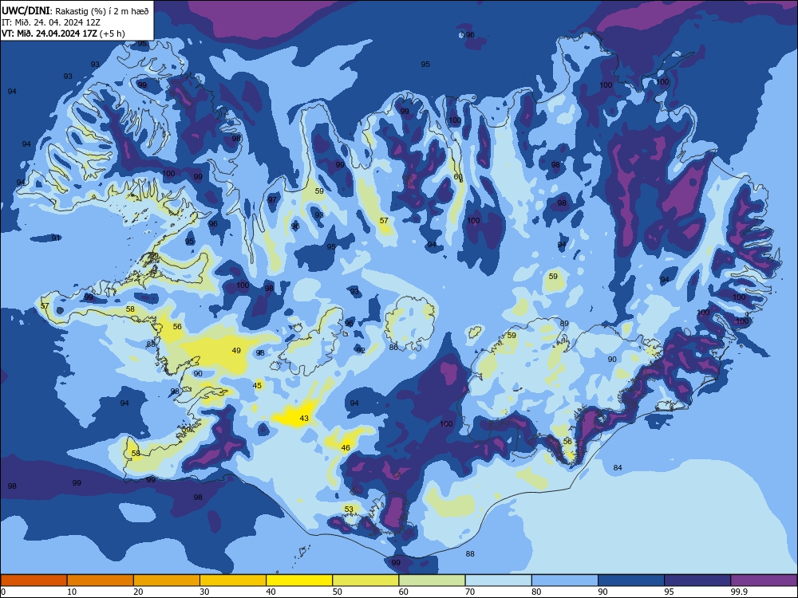Select the orange 10–20 legend color block
The width and height of the screenshot is (798, 598).
[101, 580]
